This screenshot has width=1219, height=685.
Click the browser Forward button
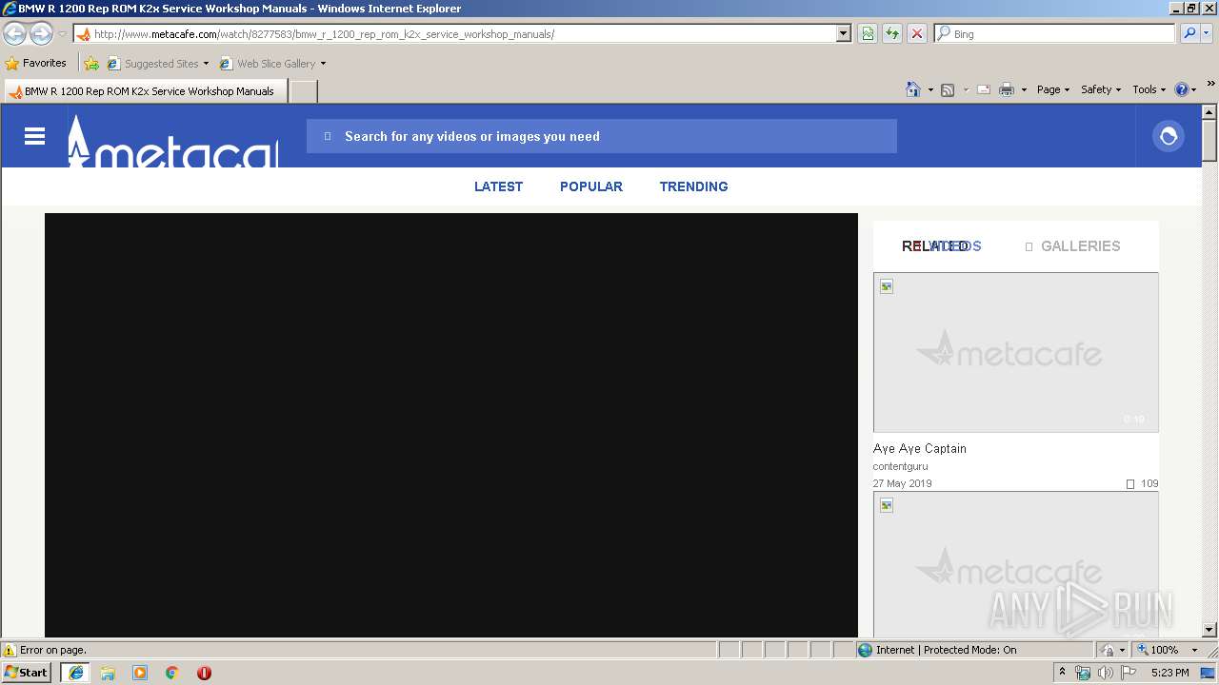41,34
